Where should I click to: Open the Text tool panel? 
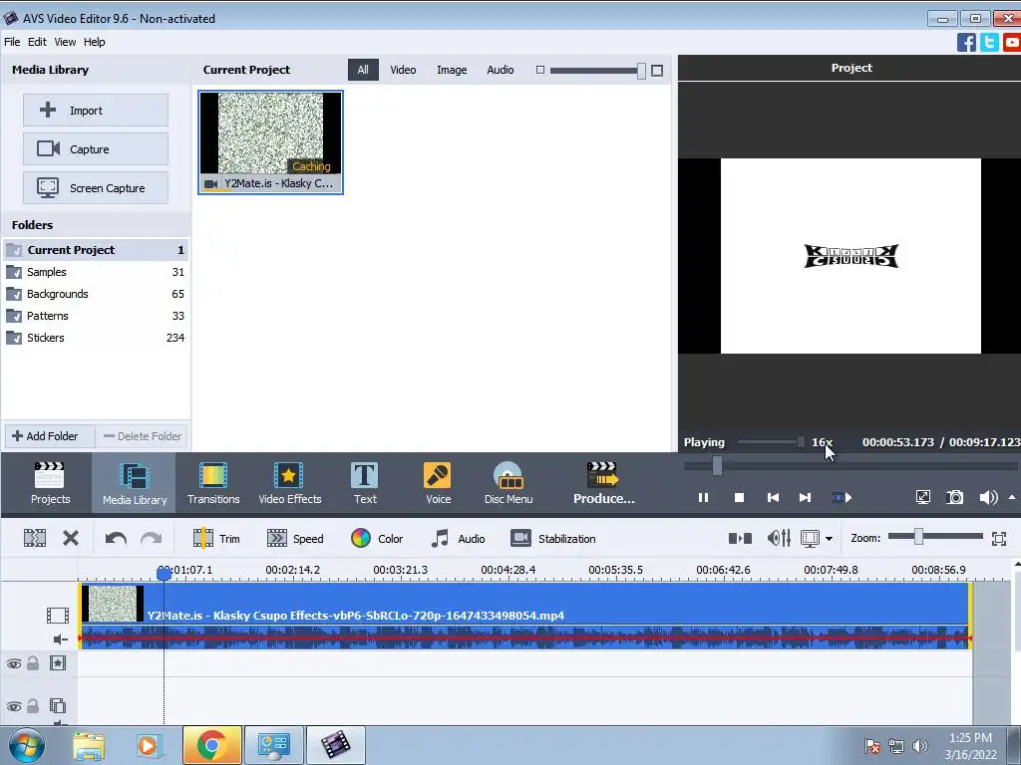[365, 483]
